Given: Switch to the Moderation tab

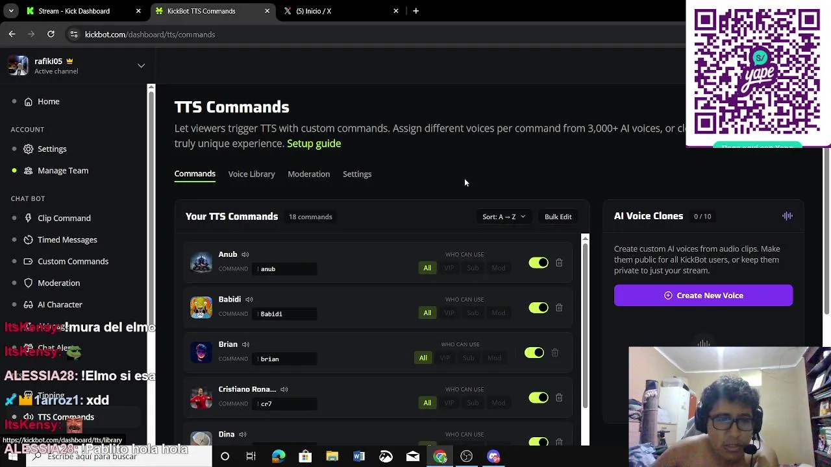Looking at the screenshot, I should (x=308, y=174).
